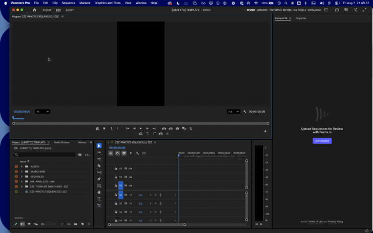Select the Razor tool

tap(99, 166)
